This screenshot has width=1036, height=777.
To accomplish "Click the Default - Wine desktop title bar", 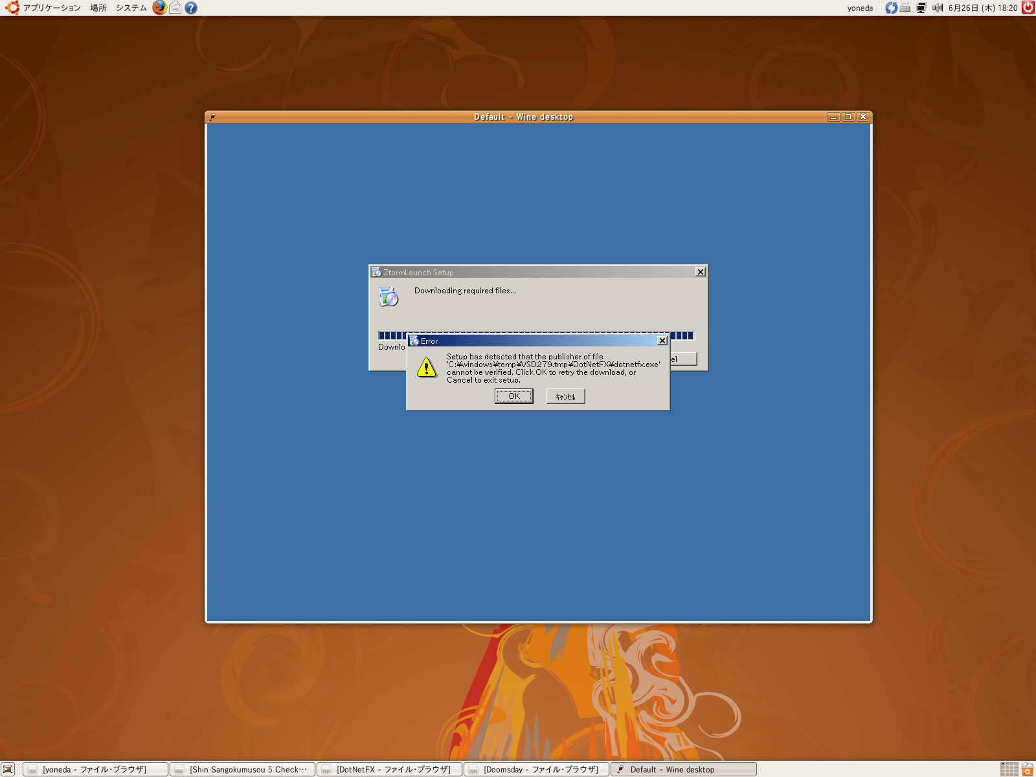I will [x=523, y=117].
